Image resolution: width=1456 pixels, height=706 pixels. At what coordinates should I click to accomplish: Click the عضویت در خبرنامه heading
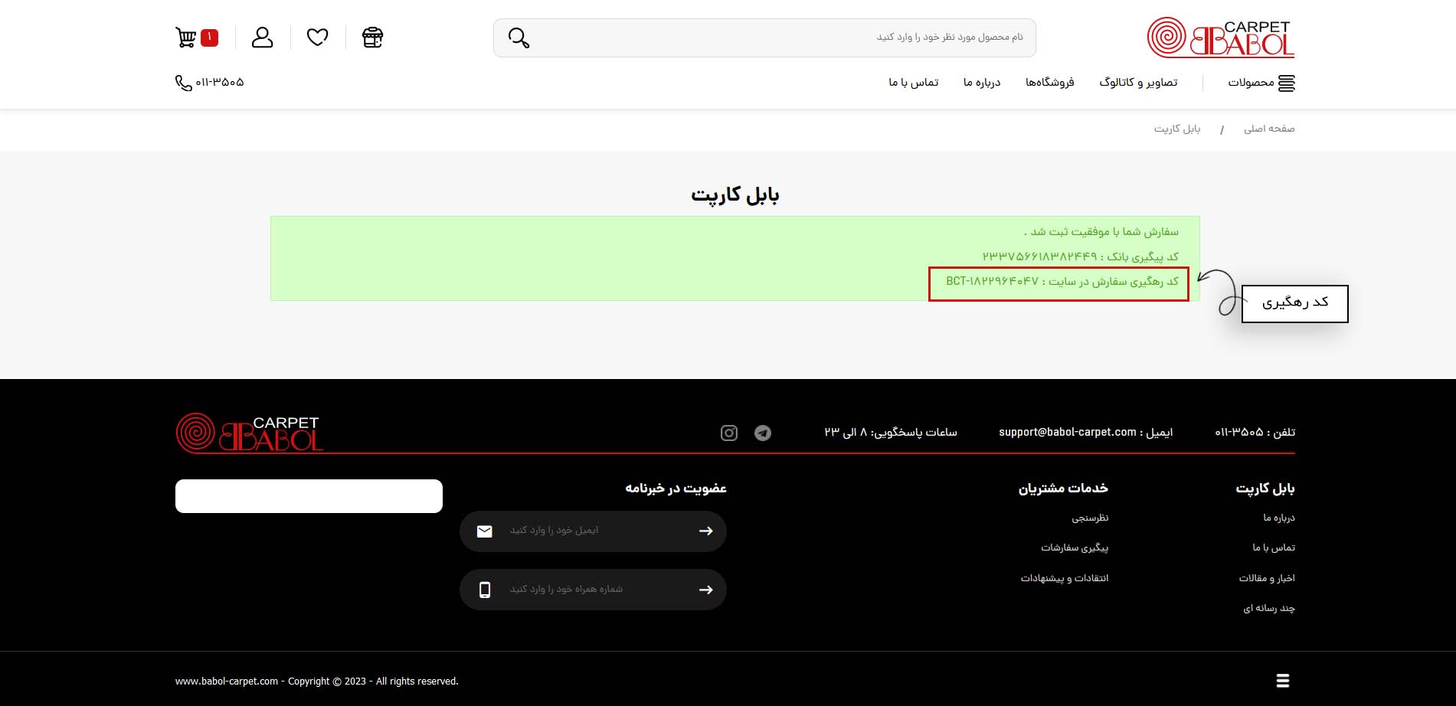tap(676, 488)
